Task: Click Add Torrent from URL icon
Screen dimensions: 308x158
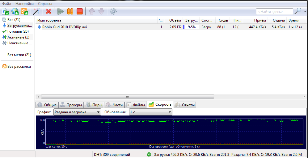Action: pyautogui.click(x=15, y=11)
